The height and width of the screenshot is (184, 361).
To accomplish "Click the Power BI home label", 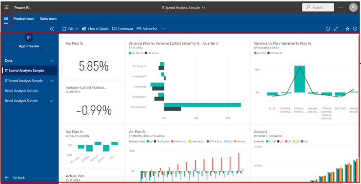I will pos(22,8).
